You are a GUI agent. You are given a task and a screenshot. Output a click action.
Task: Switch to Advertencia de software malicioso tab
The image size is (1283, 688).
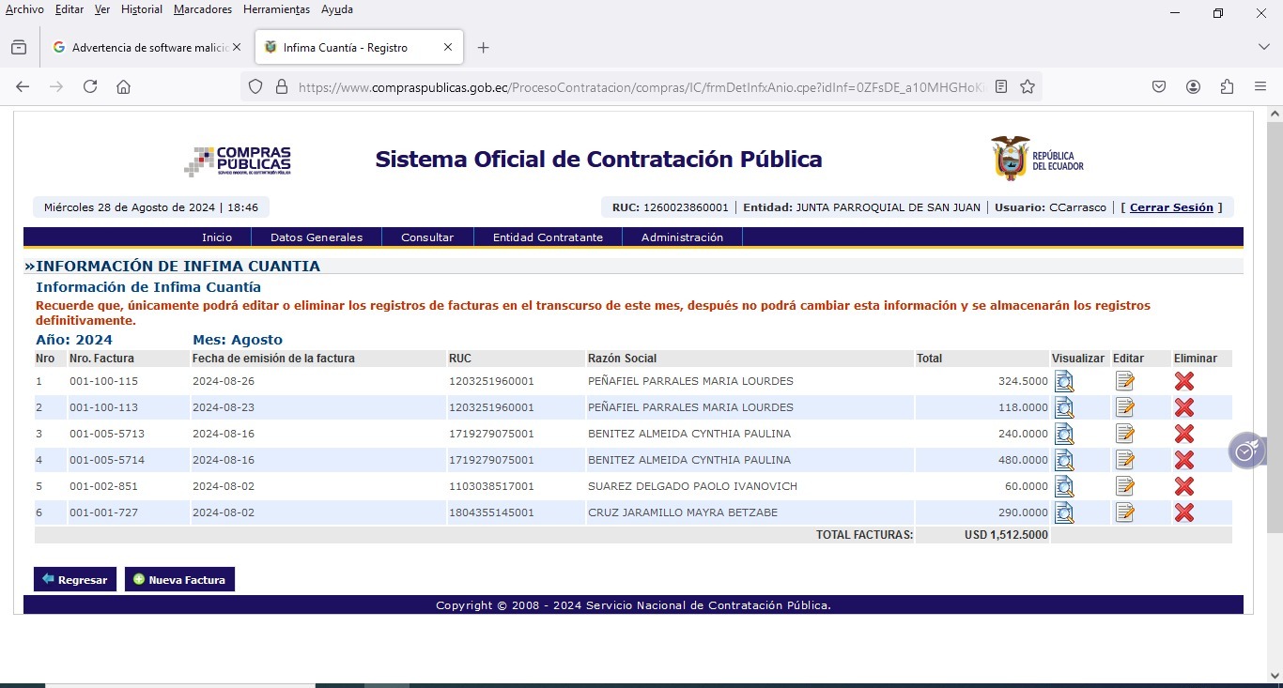tap(141, 47)
